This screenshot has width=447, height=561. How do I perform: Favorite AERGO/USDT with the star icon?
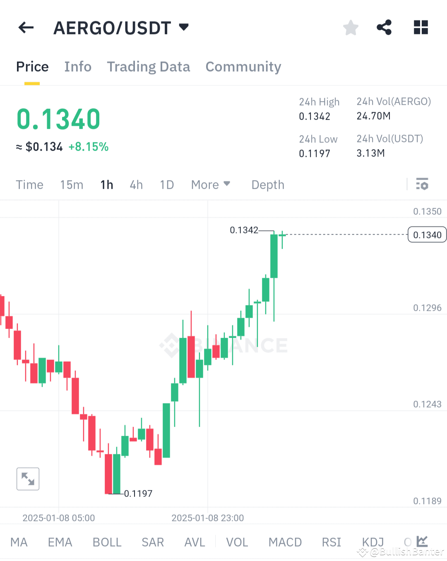351,27
